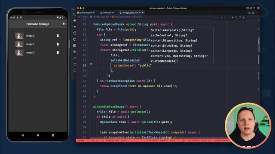Split the editor with the split icon
The height and width of the screenshot is (154, 275).
click(253, 13)
